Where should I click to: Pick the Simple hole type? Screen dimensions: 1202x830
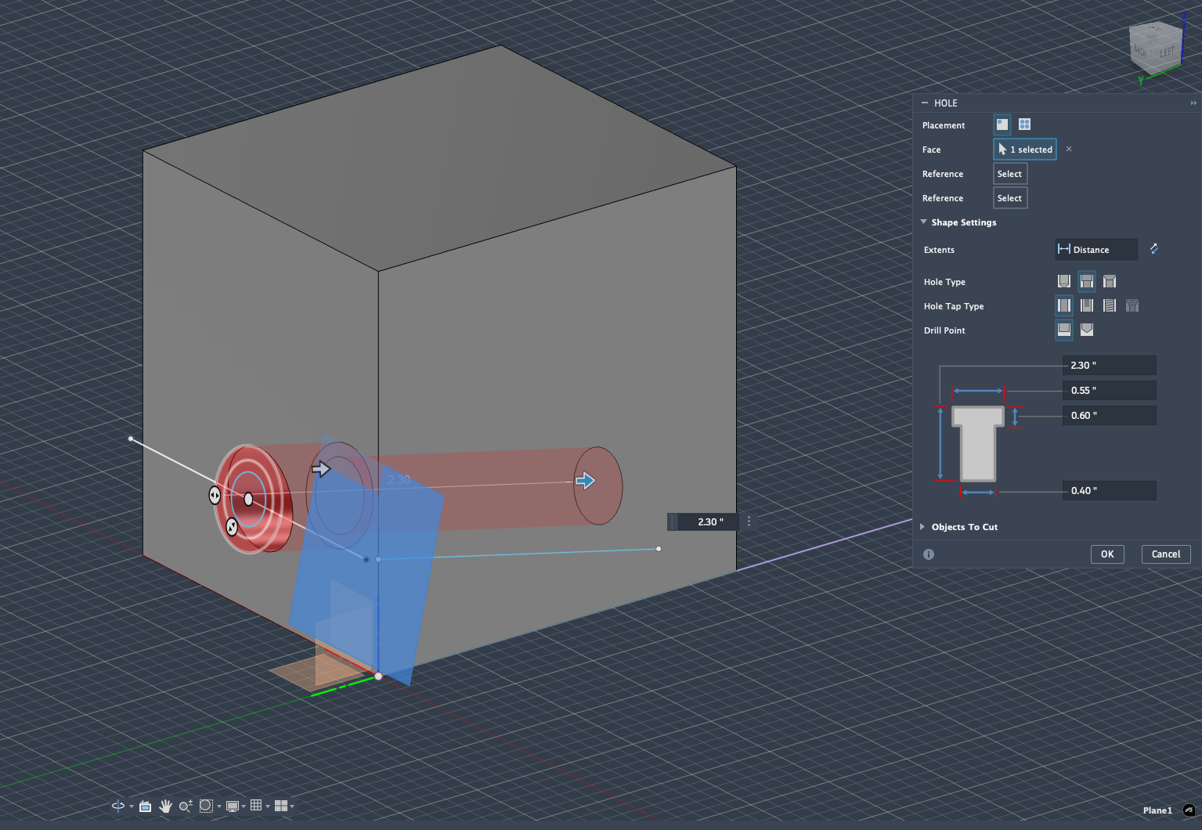[x=1064, y=281]
